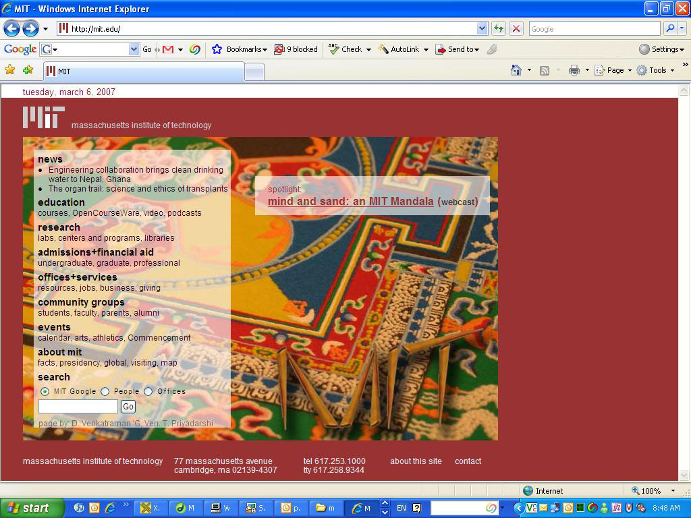
Task: Switch to the 'W' taskbar window
Action: [x=221, y=508]
